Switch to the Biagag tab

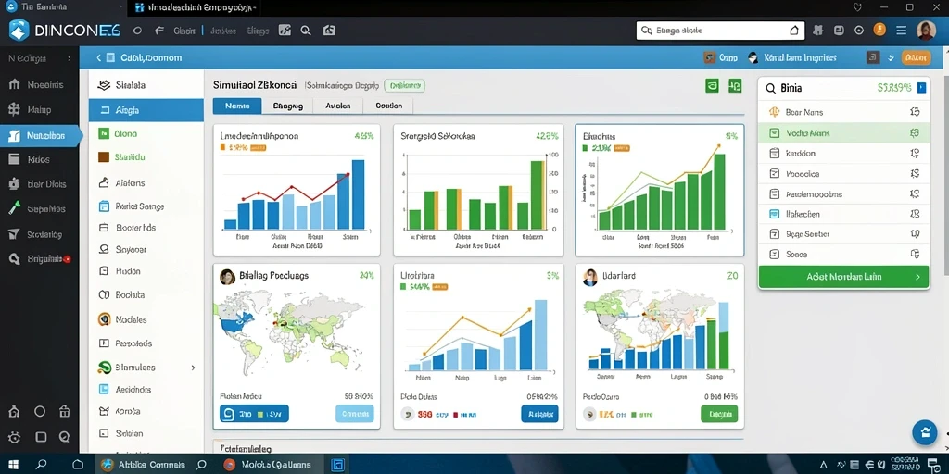(287, 106)
